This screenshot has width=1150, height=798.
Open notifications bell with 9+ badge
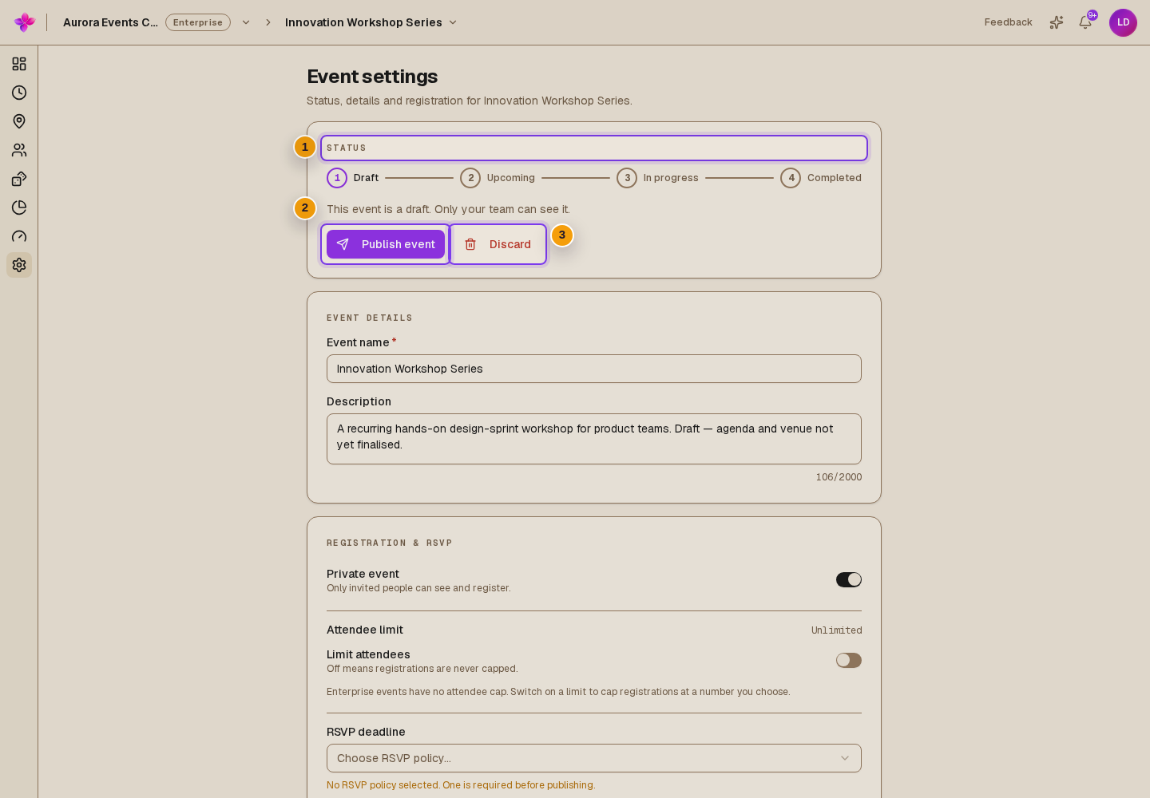pos(1085,22)
